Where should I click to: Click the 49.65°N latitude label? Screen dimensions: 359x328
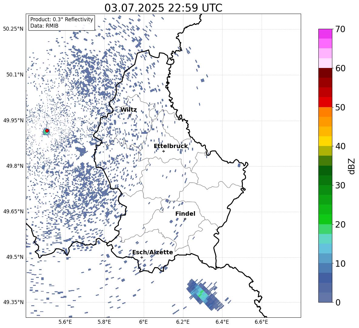[14, 211]
